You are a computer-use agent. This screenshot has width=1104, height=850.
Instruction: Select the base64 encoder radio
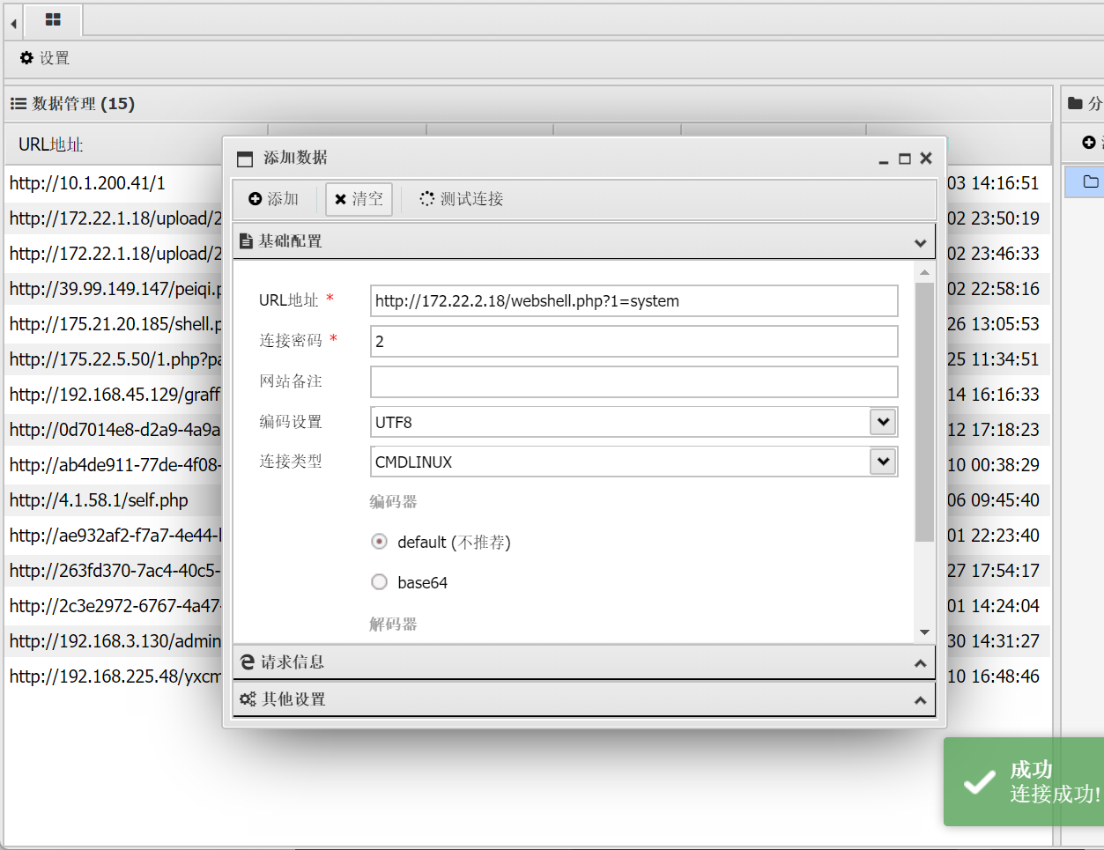[x=379, y=582]
